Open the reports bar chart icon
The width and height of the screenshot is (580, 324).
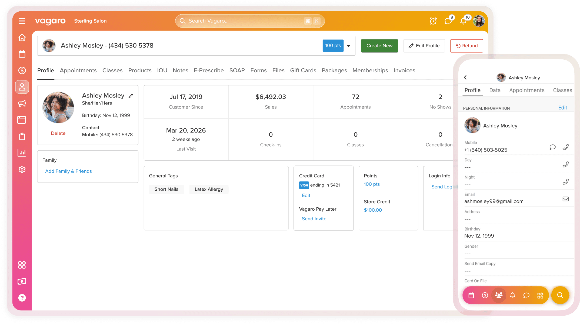pos(22,153)
